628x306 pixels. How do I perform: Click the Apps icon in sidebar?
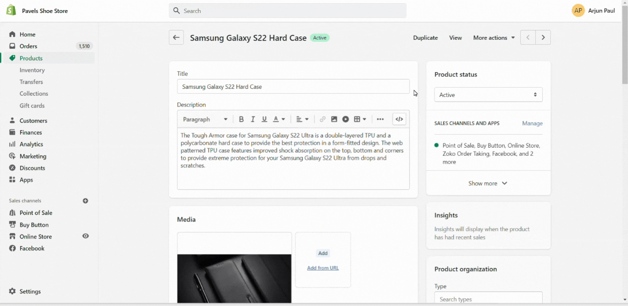(12, 179)
